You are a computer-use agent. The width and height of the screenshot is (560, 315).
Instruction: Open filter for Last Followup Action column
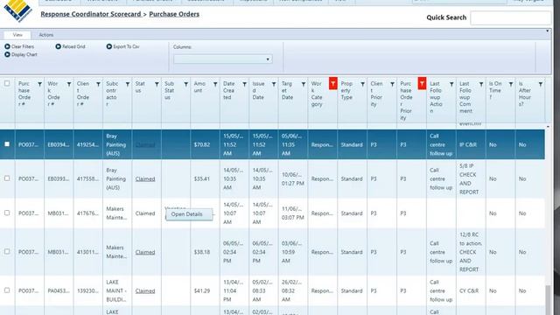451,84
